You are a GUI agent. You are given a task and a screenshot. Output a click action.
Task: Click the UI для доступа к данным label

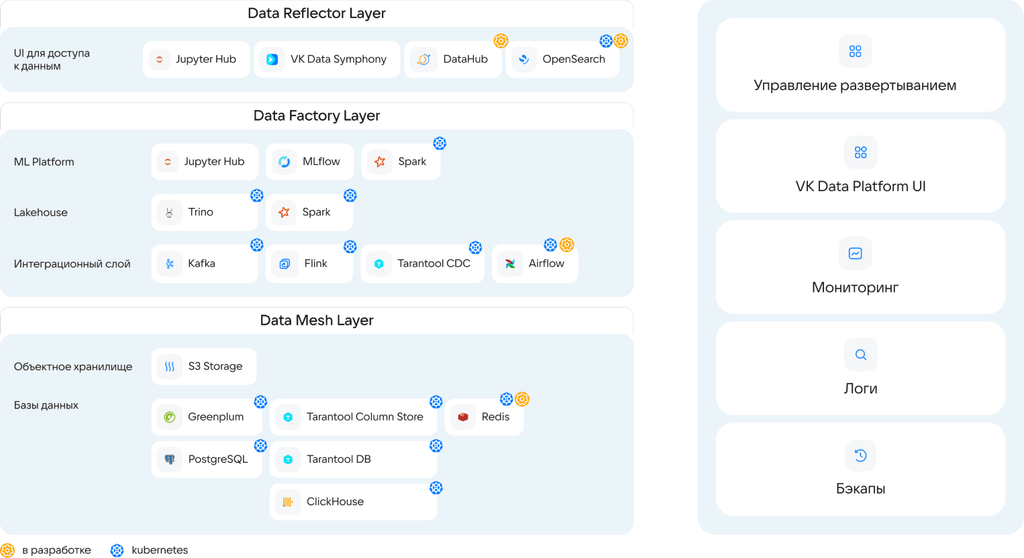click(52, 60)
